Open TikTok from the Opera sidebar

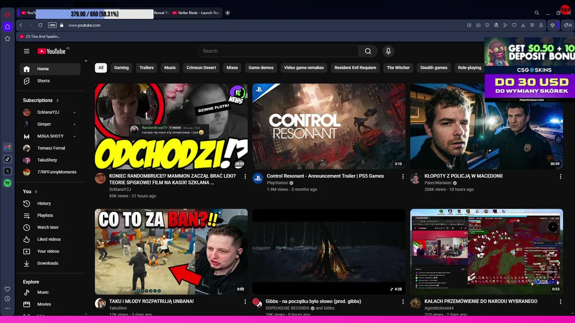pyautogui.click(x=7, y=159)
